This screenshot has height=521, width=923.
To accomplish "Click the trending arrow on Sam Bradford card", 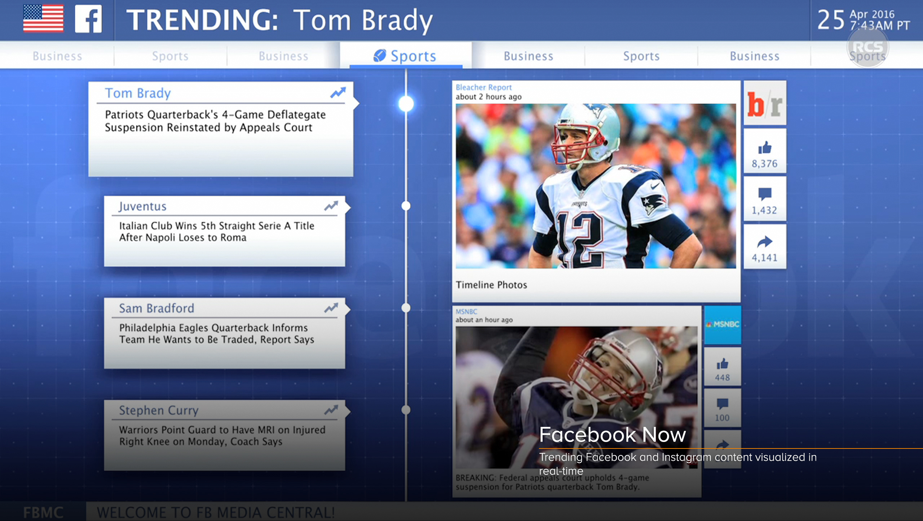I will (331, 308).
